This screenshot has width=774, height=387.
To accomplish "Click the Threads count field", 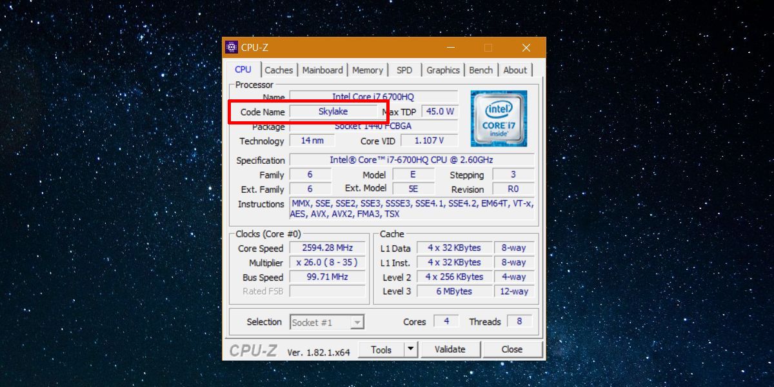I will (x=519, y=321).
